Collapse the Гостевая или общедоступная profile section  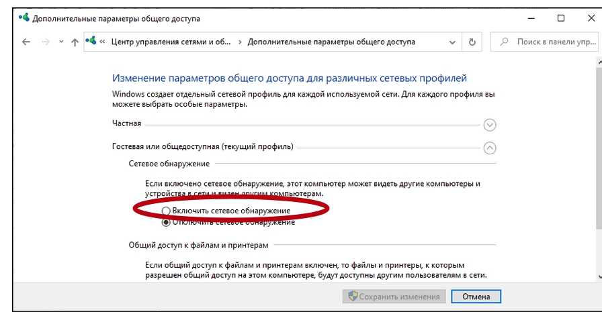[490, 148]
